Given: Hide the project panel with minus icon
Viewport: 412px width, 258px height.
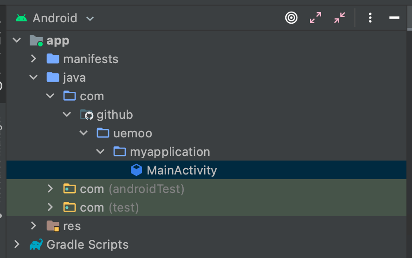Looking at the screenshot, I should tap(394, 18).
